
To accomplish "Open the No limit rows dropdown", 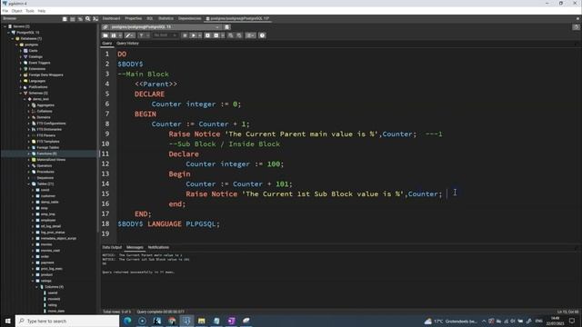I will pyautogui.click(x=166, y=35).
